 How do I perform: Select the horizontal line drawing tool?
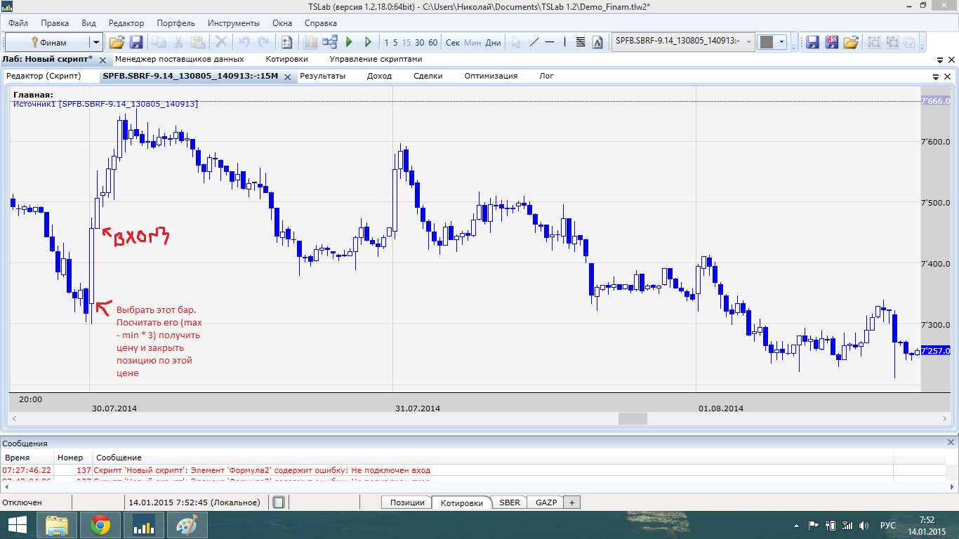[550, 42]
